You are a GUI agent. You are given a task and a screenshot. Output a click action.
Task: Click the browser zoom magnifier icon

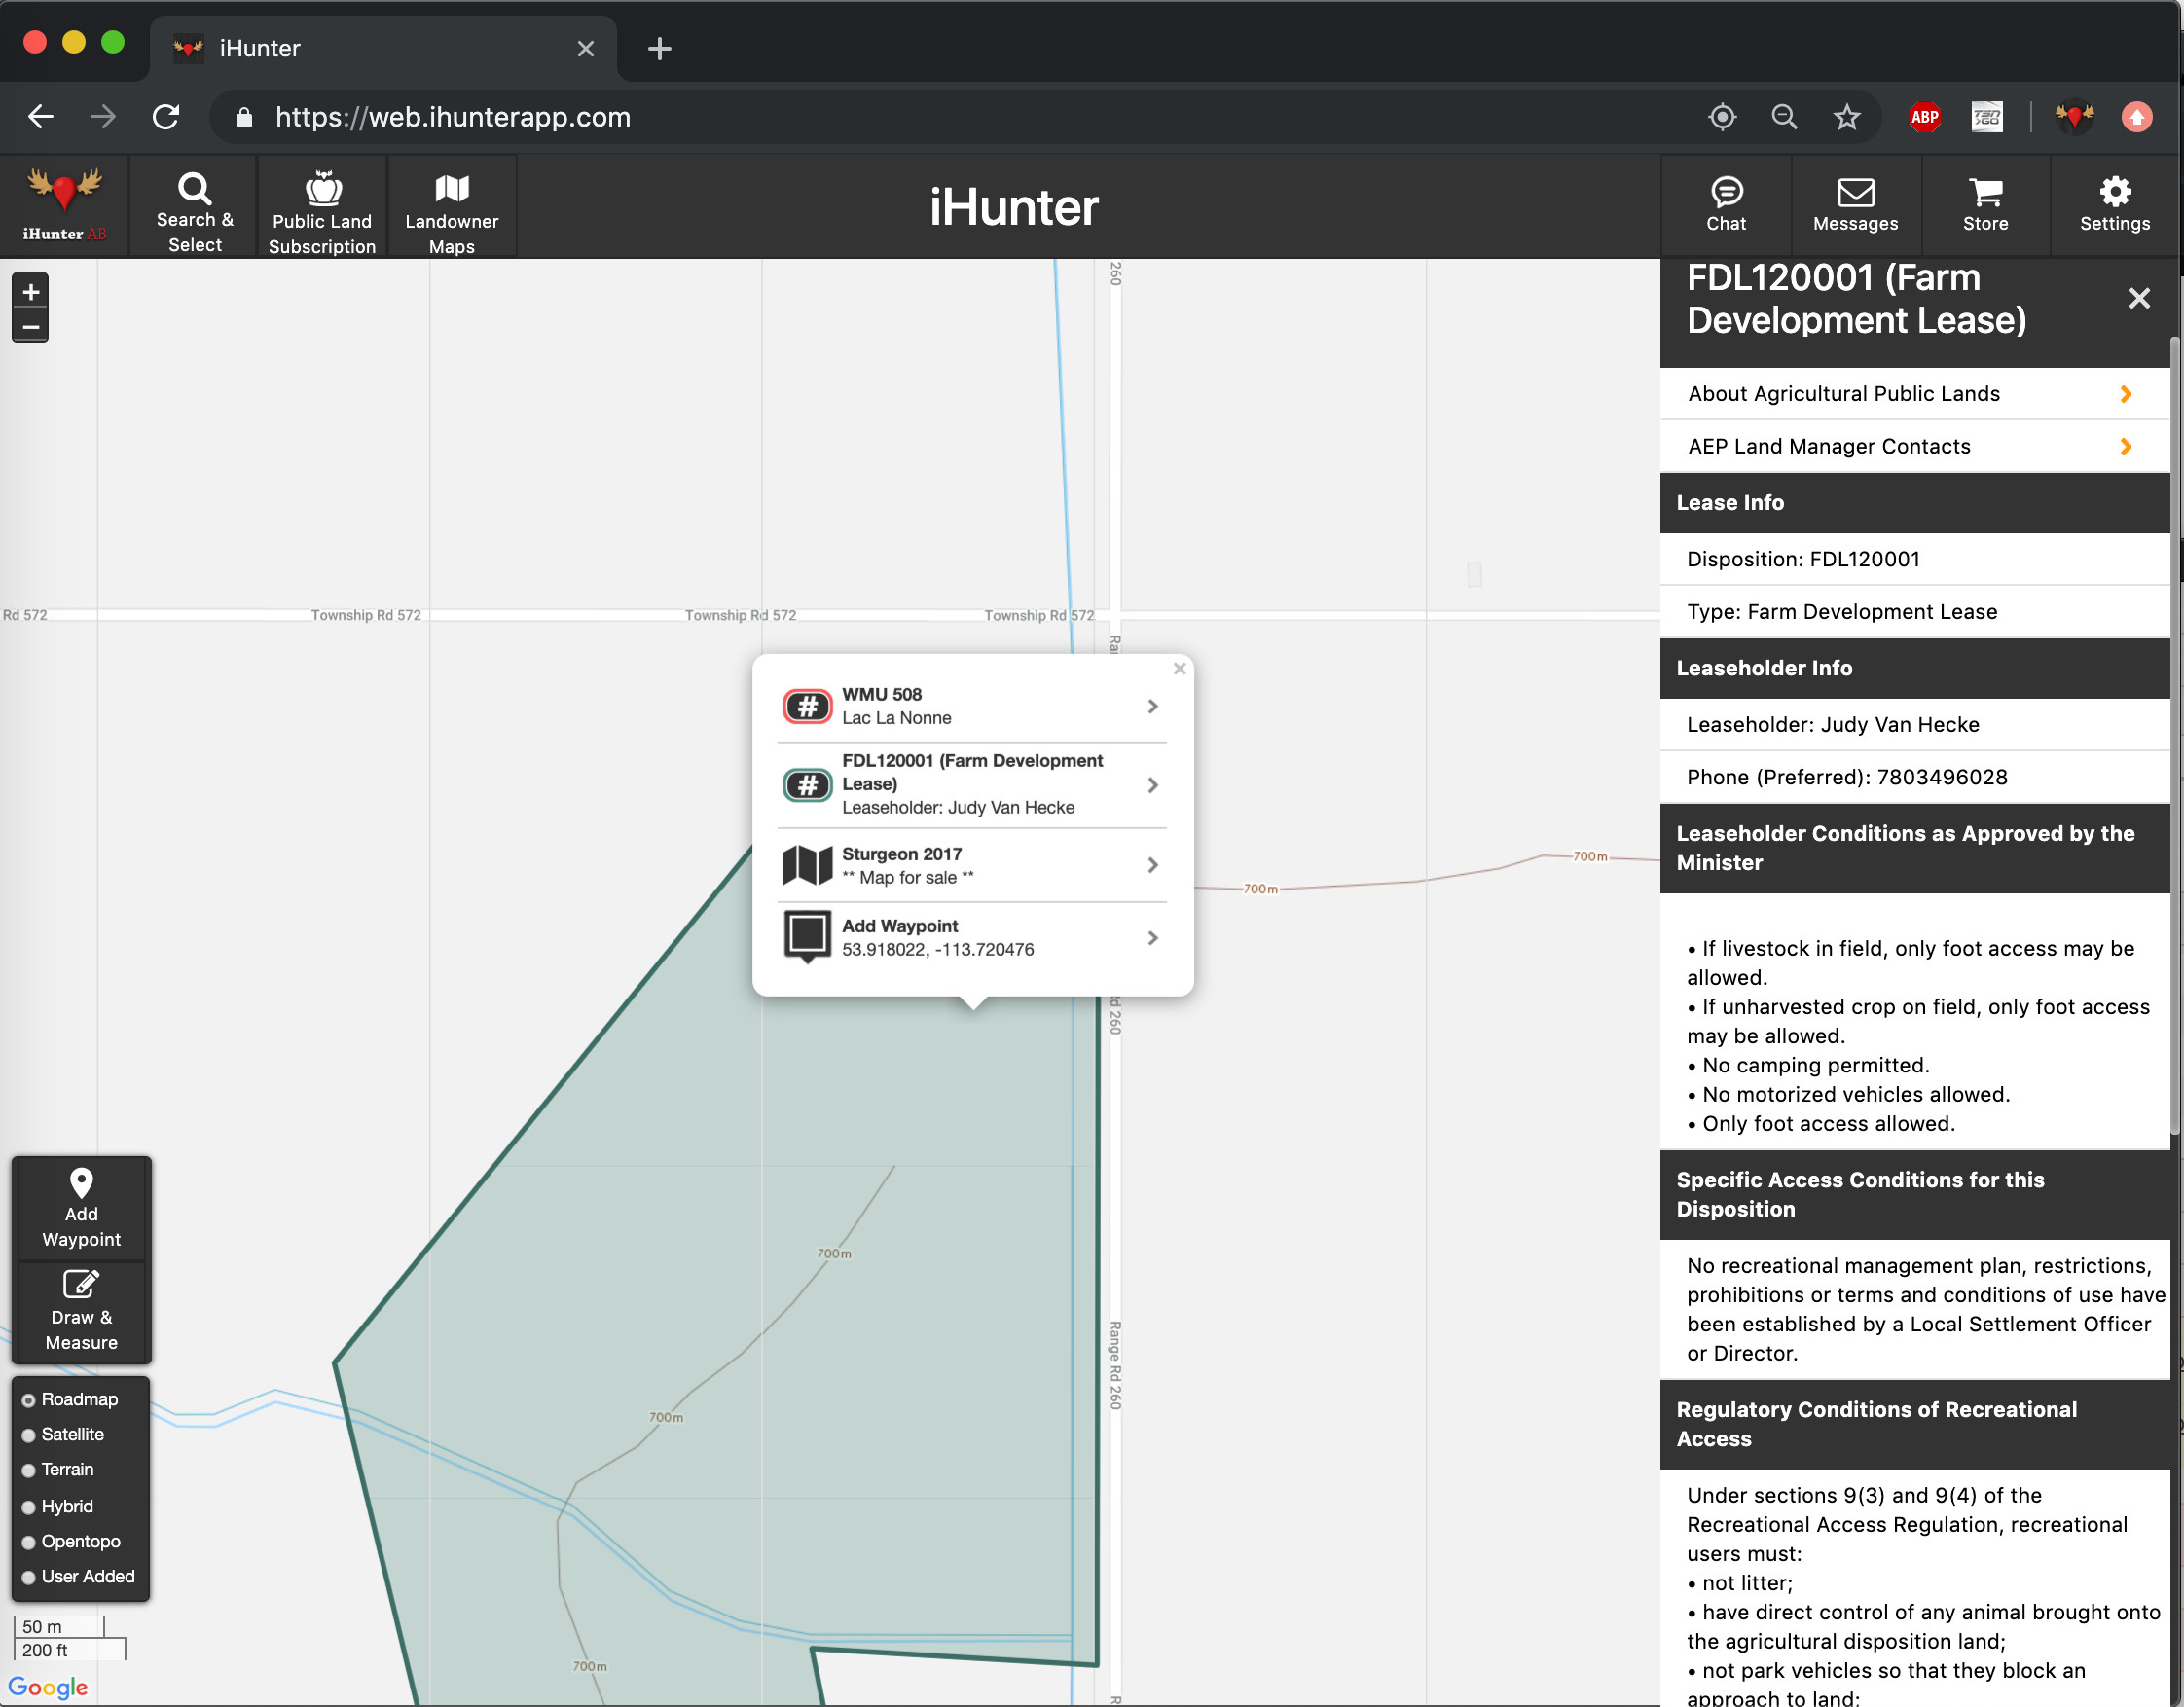(x=1784, y=117)
